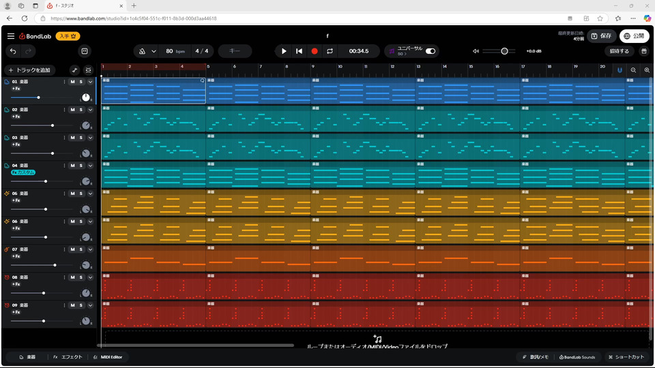This screenshot has height=368, width=655.
Task: Open the MIDI Editor tab
Action: tap(108, 357)
